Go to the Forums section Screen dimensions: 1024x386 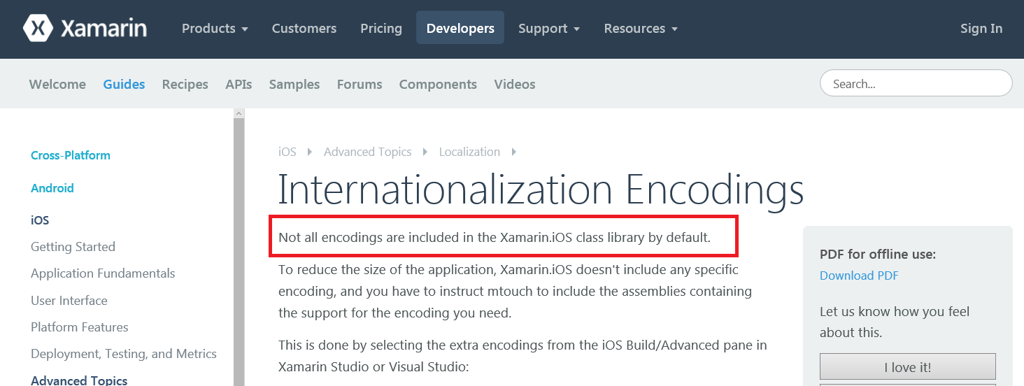click(x=360, y=84)
